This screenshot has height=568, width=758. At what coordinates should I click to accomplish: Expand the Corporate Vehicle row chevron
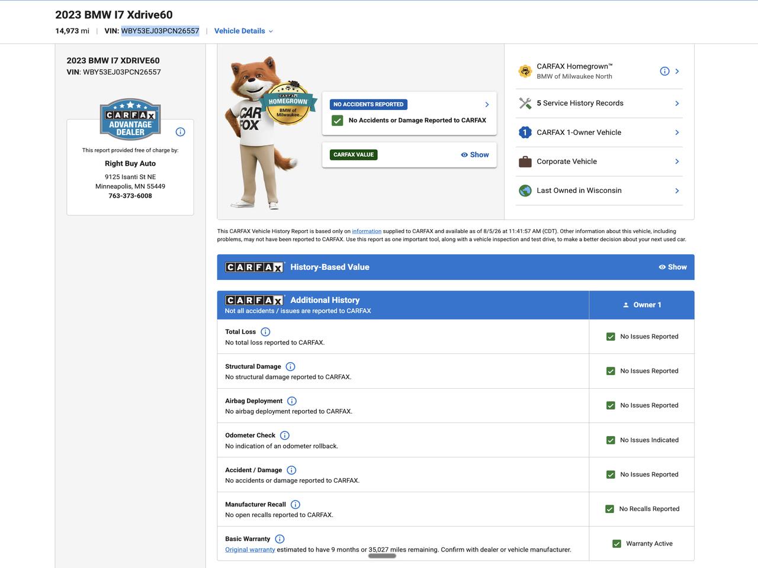click(x=677, y=162)
